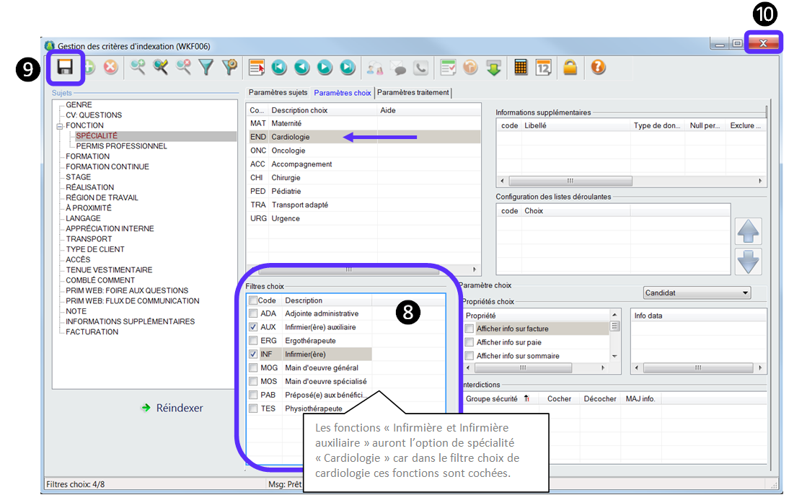This screenshot has height=500, width=789.
Task: Enable 'Afficher info sur facture' property
Action: [x=470, y=329]
